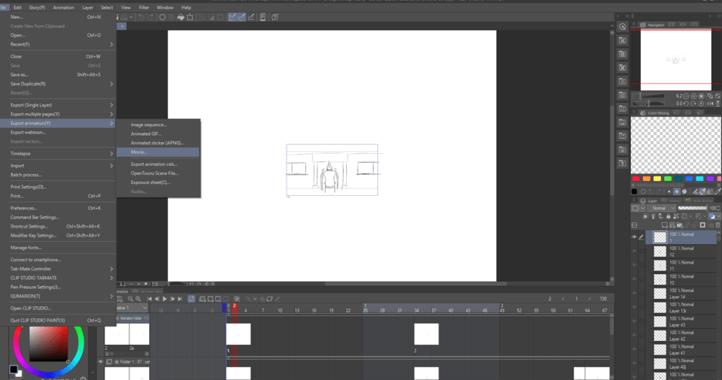Click the red current frame marker 2

(x=235, y=306)
